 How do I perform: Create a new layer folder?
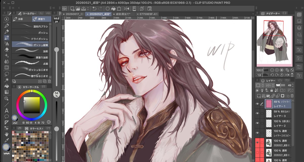[268, 96]
